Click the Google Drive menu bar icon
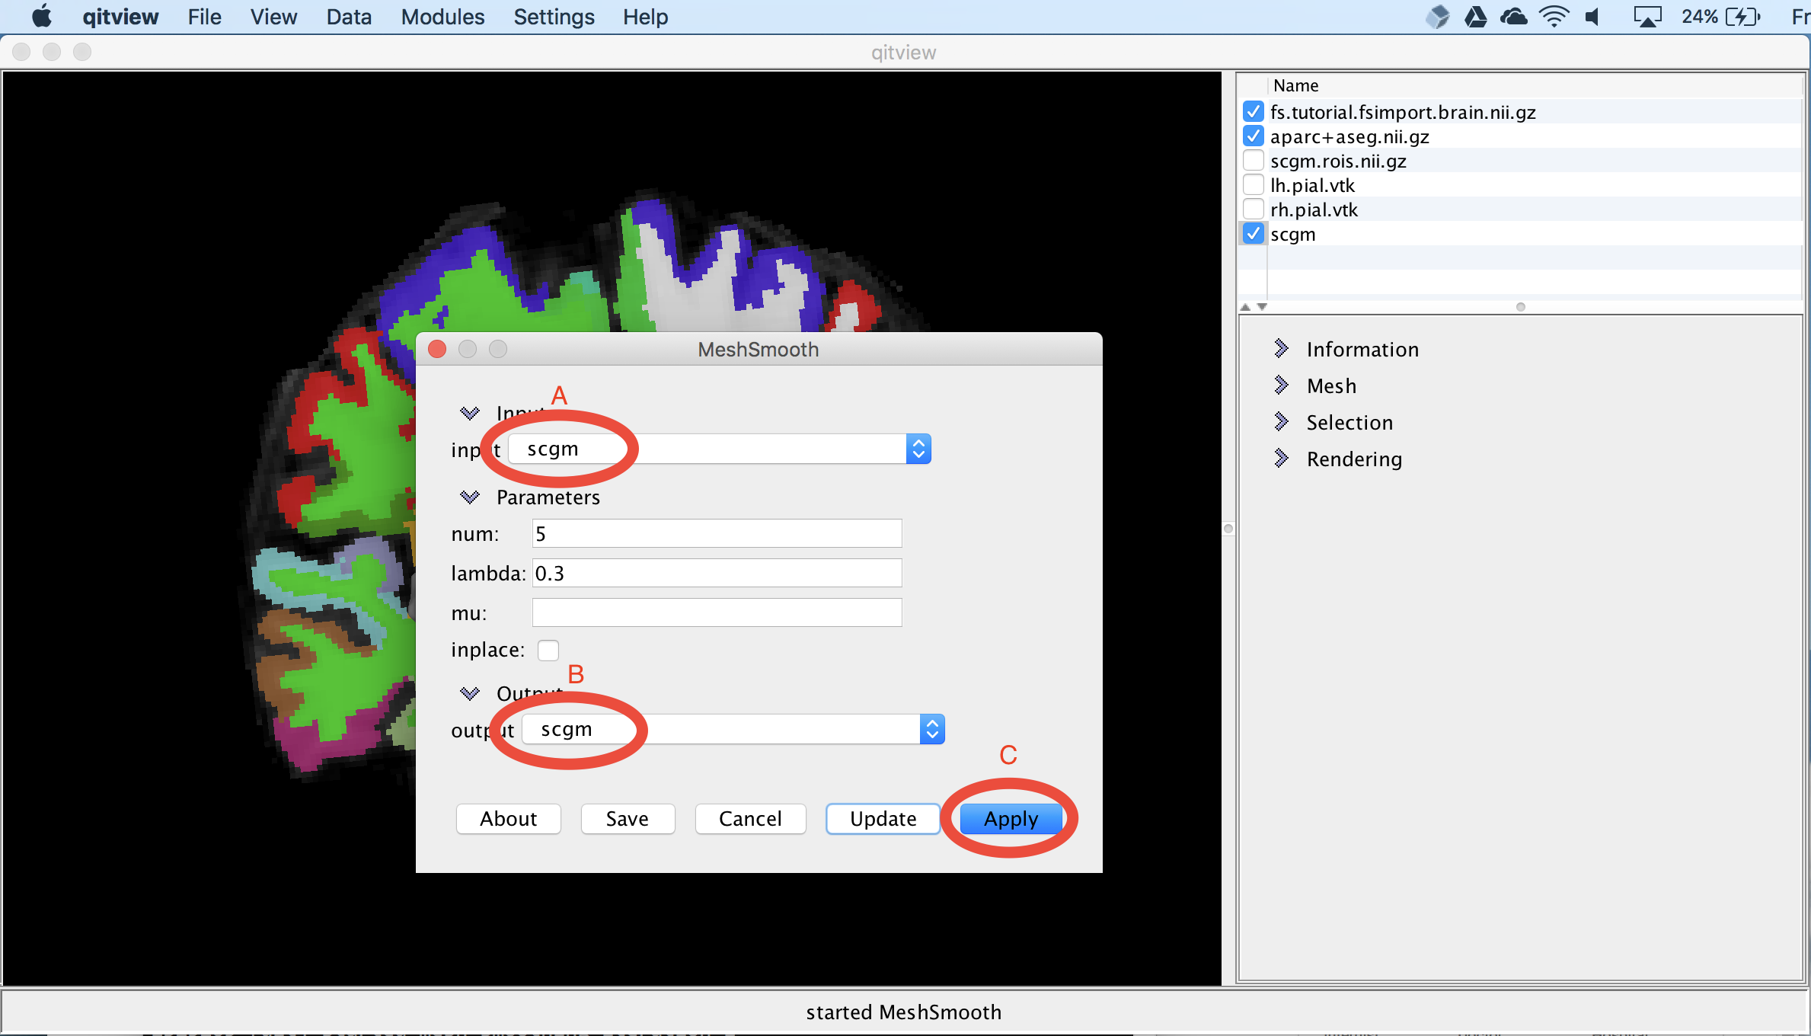Viewport: 1811px width, 1036px height. pos(1475,17)
